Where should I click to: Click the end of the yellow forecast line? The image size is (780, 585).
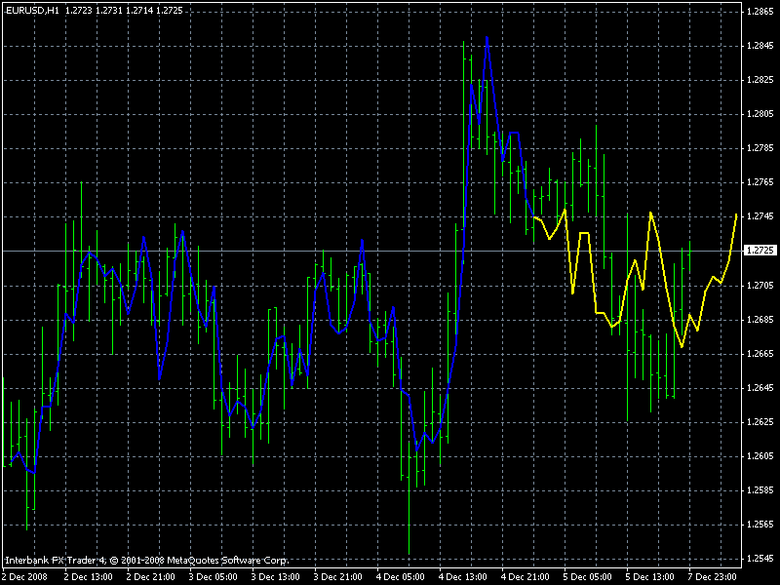point(736,214)
